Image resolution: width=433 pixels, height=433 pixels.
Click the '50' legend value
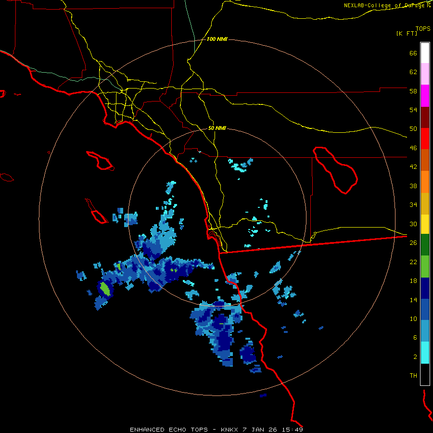[x=413, y=129]
